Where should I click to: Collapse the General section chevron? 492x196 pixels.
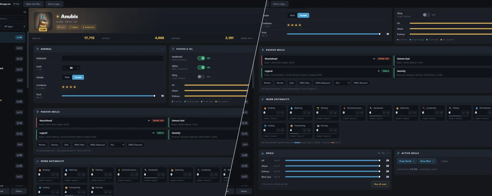162,49
